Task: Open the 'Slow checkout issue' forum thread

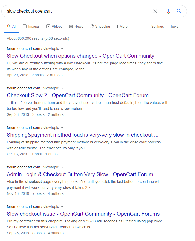Action: pos(80,214)
